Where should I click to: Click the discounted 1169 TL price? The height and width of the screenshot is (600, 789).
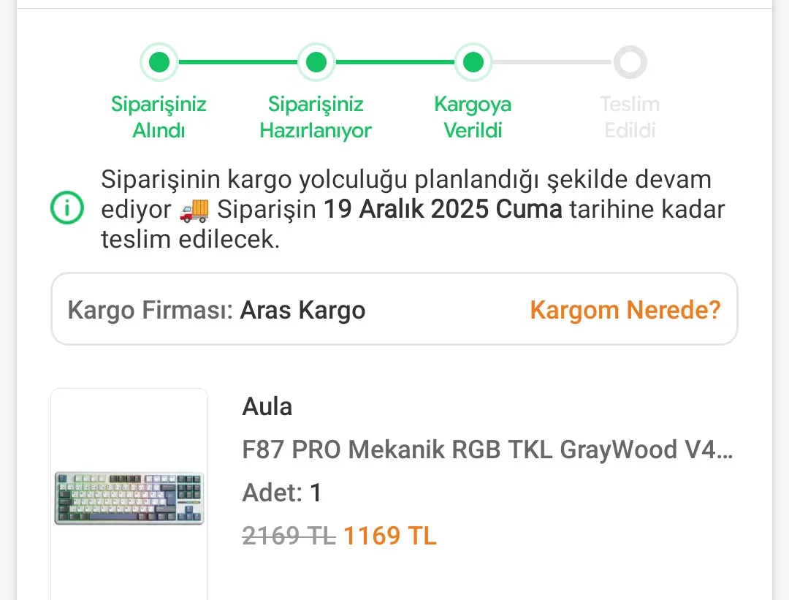pyautogui.click(x=389, y=536)
